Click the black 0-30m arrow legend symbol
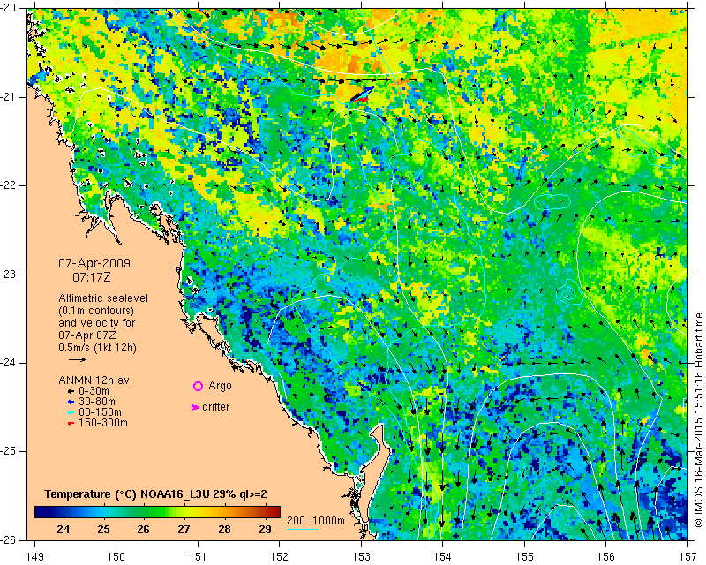Image resolution: width=706 pixels, height=565 pixels. point(71,392)
